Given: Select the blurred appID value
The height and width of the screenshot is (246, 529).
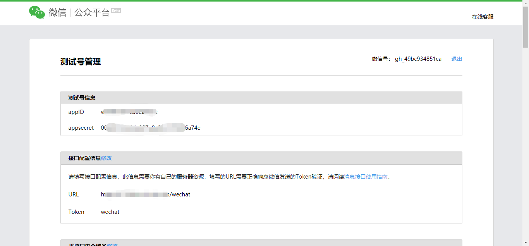Looking at the screenshot, I should 129,112.
